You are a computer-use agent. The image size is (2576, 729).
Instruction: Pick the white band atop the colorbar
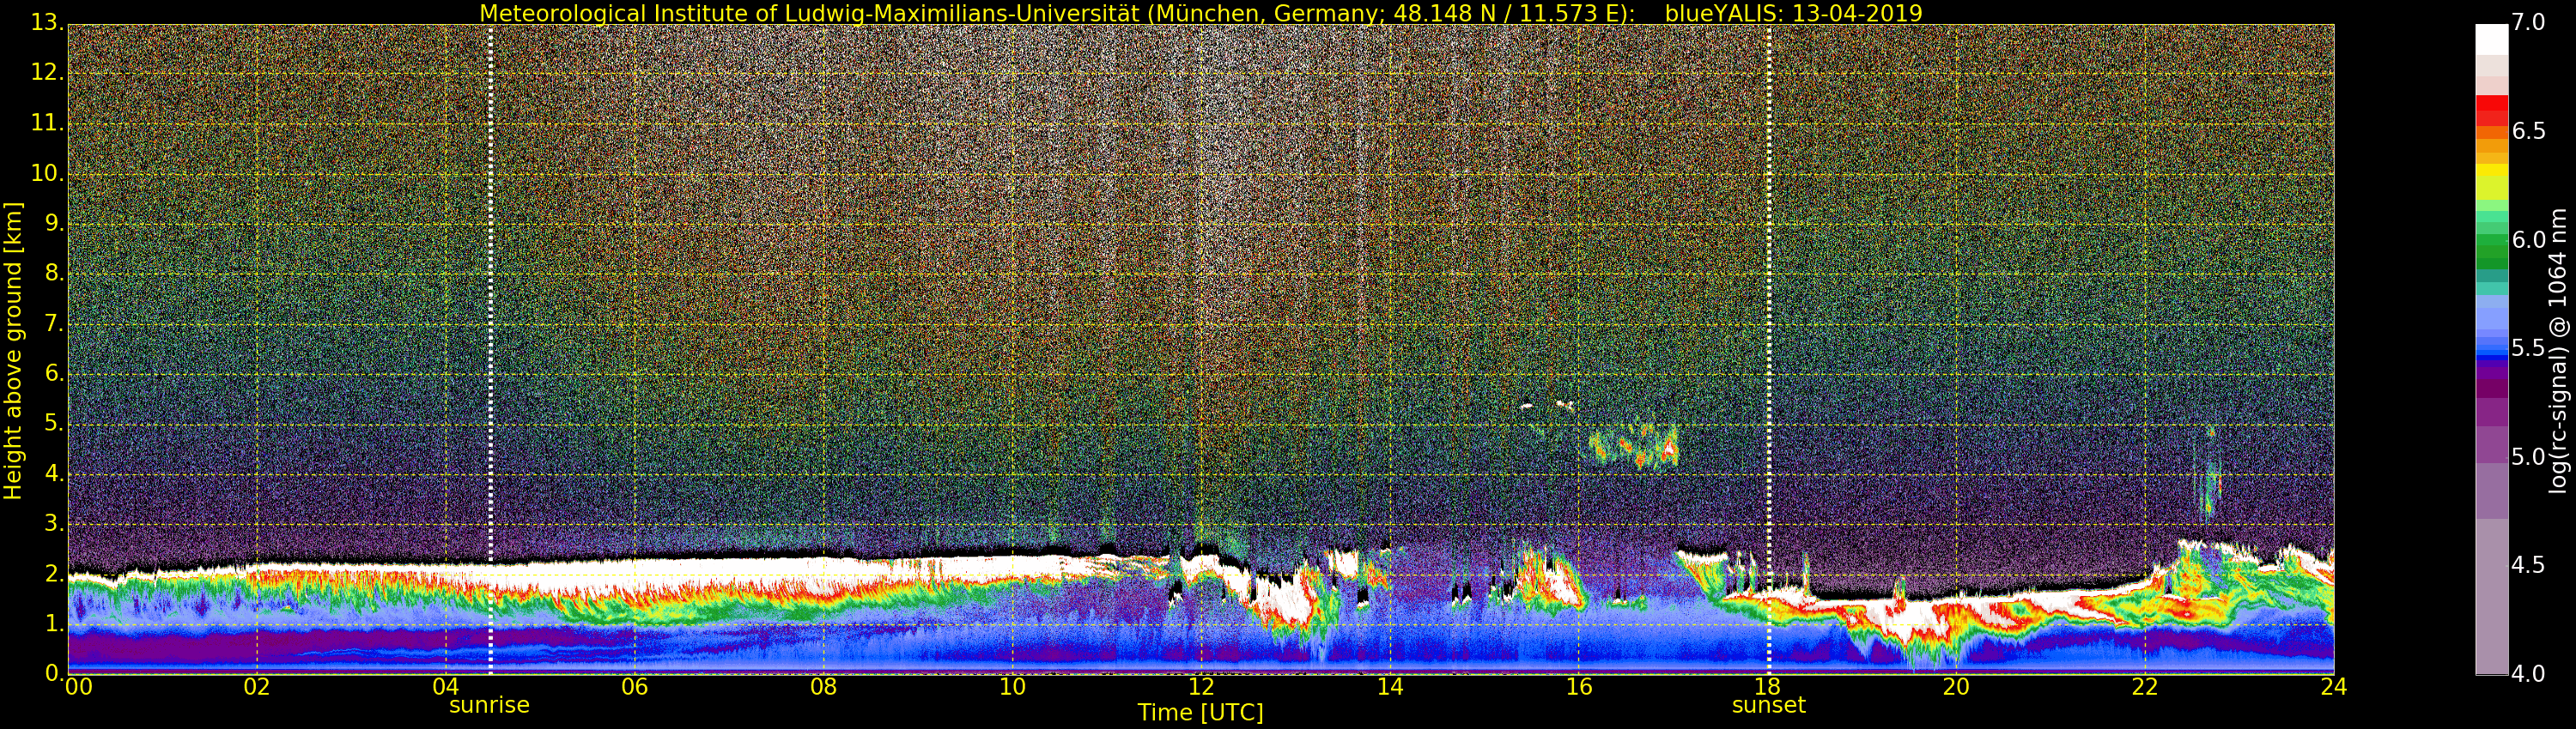pyautogui.click(x=2491, y=39)
